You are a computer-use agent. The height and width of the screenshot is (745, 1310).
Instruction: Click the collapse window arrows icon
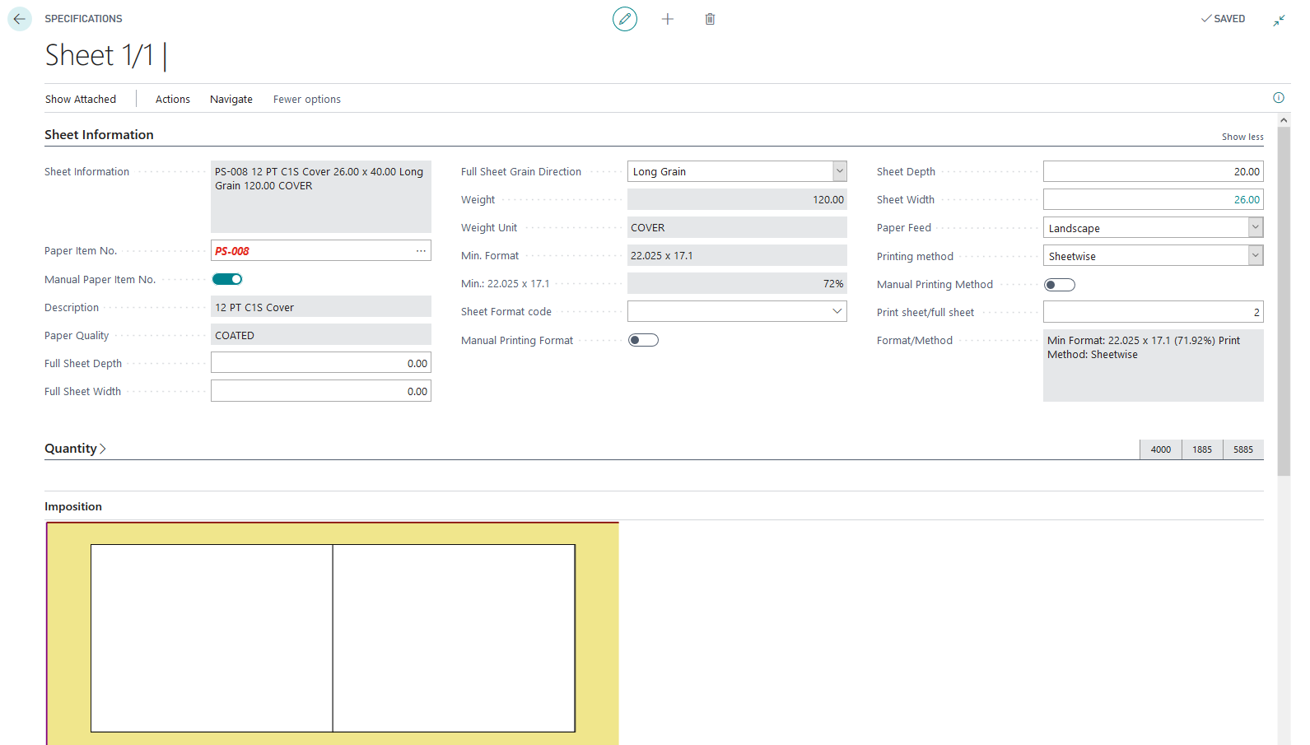click(1279, 20)
